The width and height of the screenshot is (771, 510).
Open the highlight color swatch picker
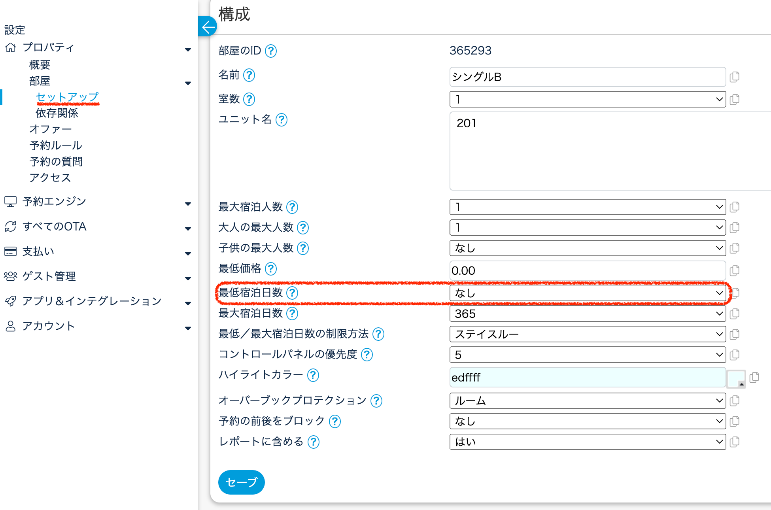[736, 379]
